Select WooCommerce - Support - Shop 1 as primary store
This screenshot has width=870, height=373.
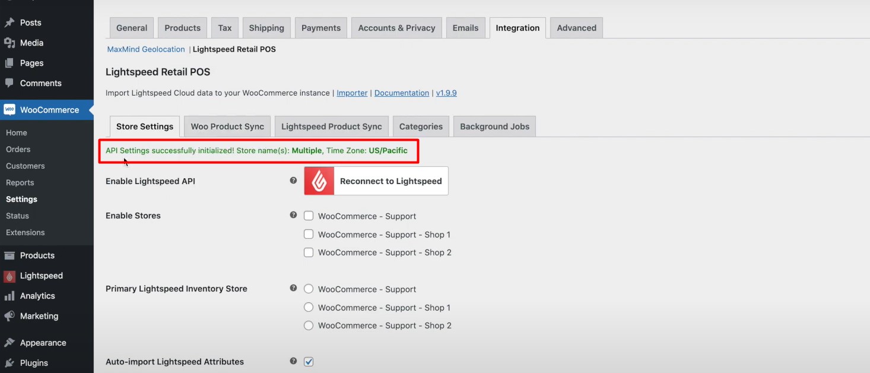click(x=309, y=308)
